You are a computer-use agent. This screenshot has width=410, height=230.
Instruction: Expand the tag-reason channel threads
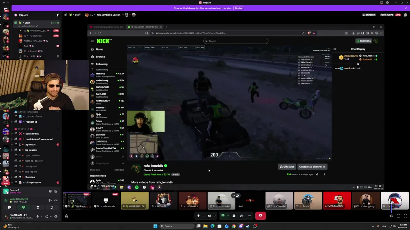coord(12,150)
